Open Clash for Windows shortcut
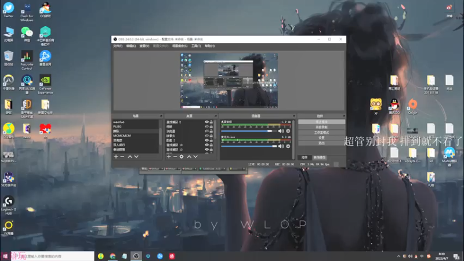Screen dimensions: 464x261 point(27,12)
